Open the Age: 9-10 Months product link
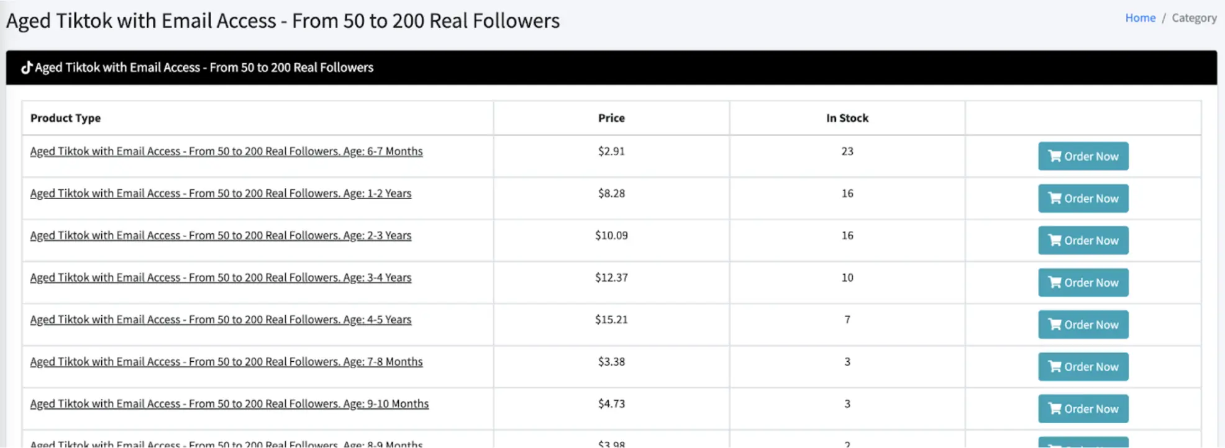 pyautogui.click(x=229, y=403)
